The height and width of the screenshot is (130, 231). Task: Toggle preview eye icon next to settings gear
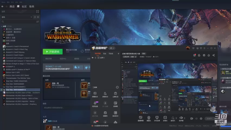[196, 118]
